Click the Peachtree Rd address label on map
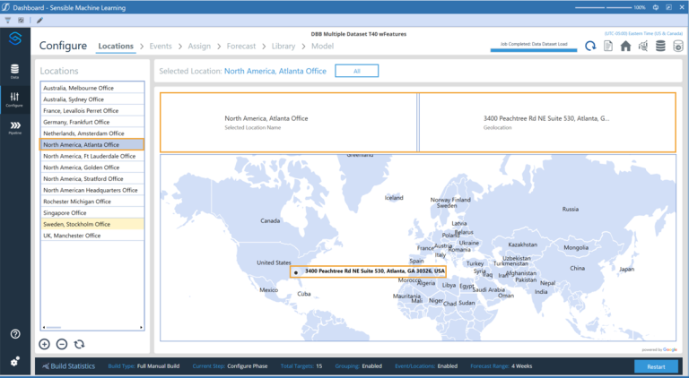689x378 pixels. click(375, 271)
